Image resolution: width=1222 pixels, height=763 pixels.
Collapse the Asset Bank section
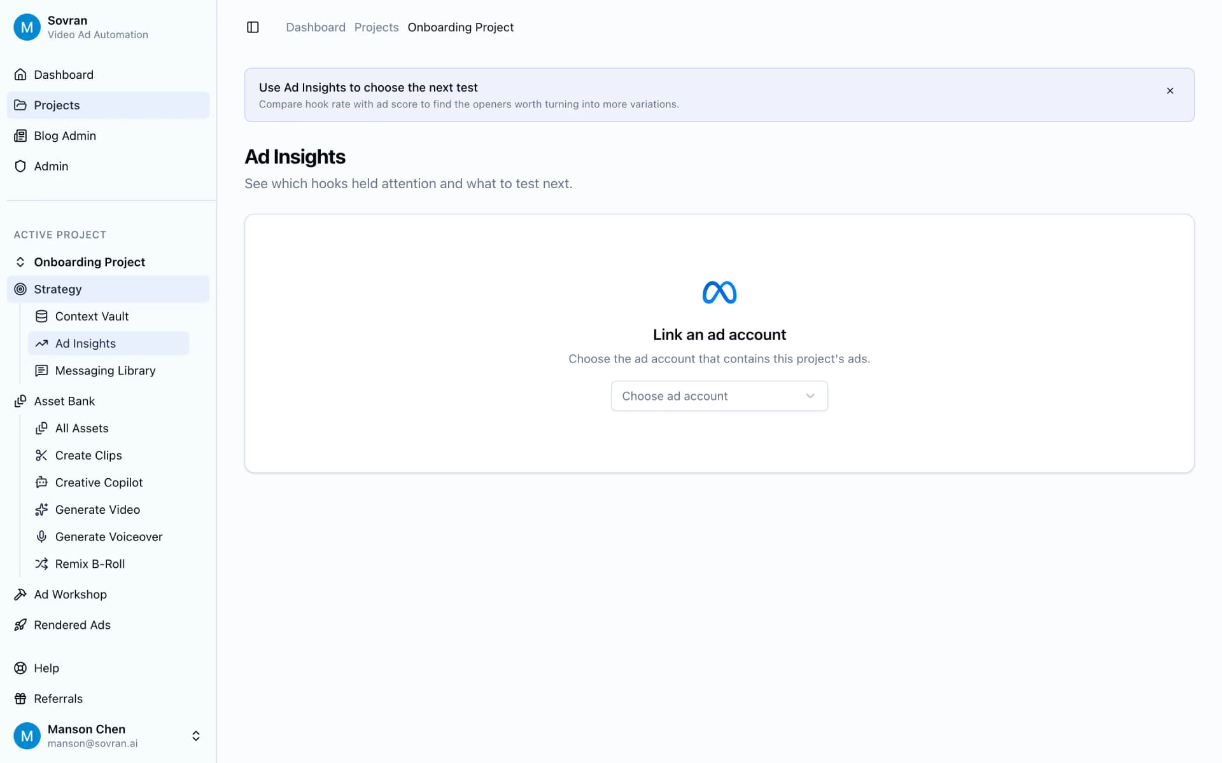[108, 401]
